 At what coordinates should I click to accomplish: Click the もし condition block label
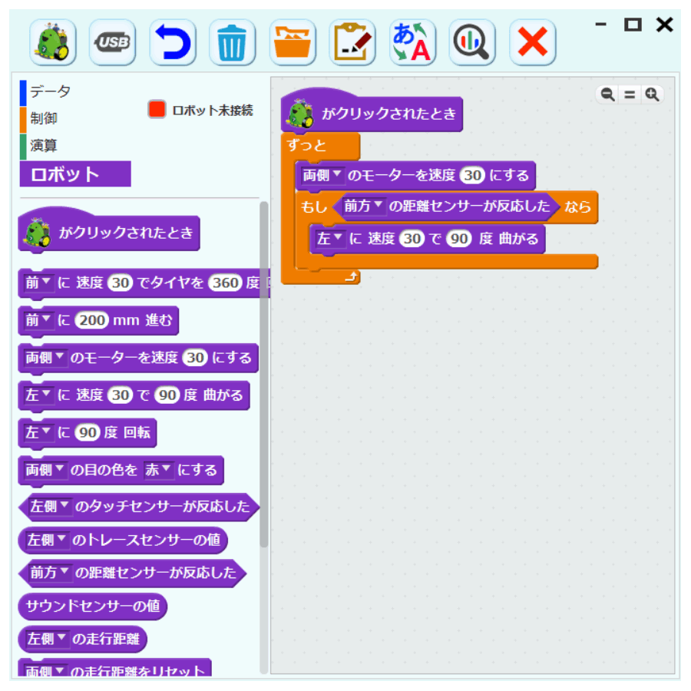point(314,207)
